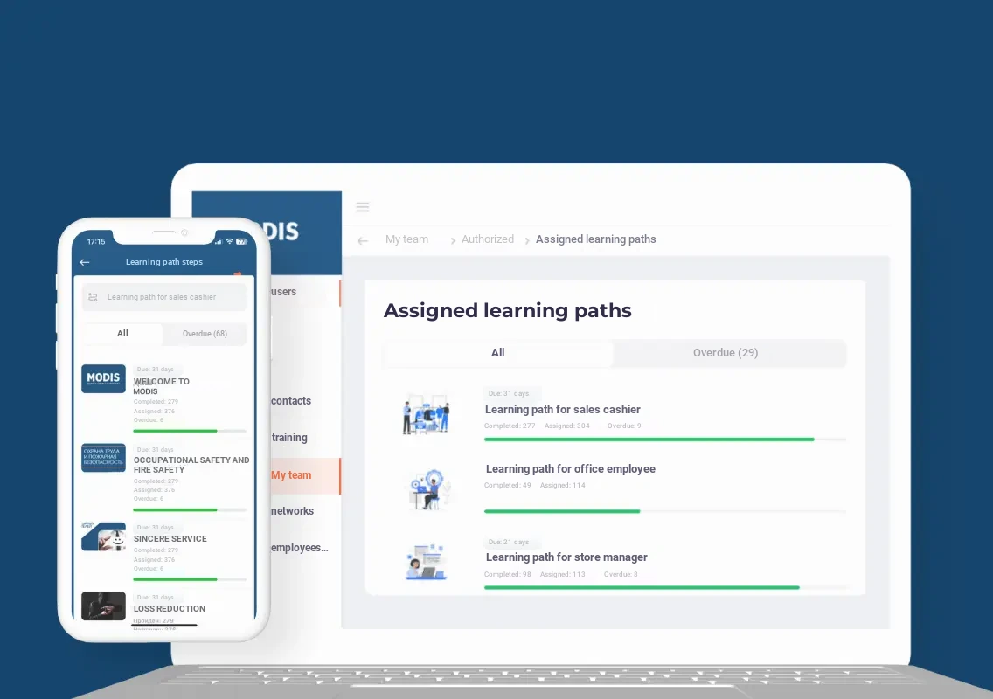
Task: Open Learning path for store manager
Action: point(566,557)
